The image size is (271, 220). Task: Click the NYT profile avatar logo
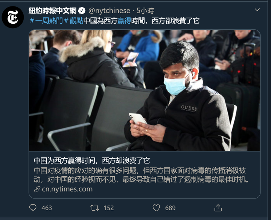[x=13, y=17]
